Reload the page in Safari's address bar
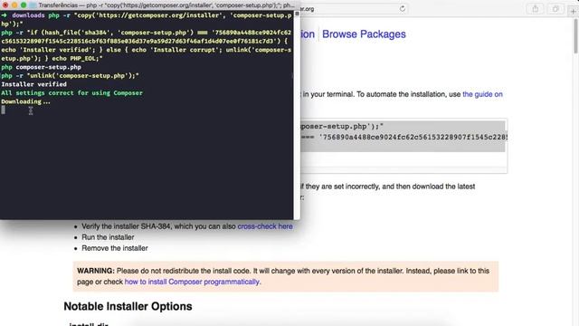 click(x=402, y=9)
